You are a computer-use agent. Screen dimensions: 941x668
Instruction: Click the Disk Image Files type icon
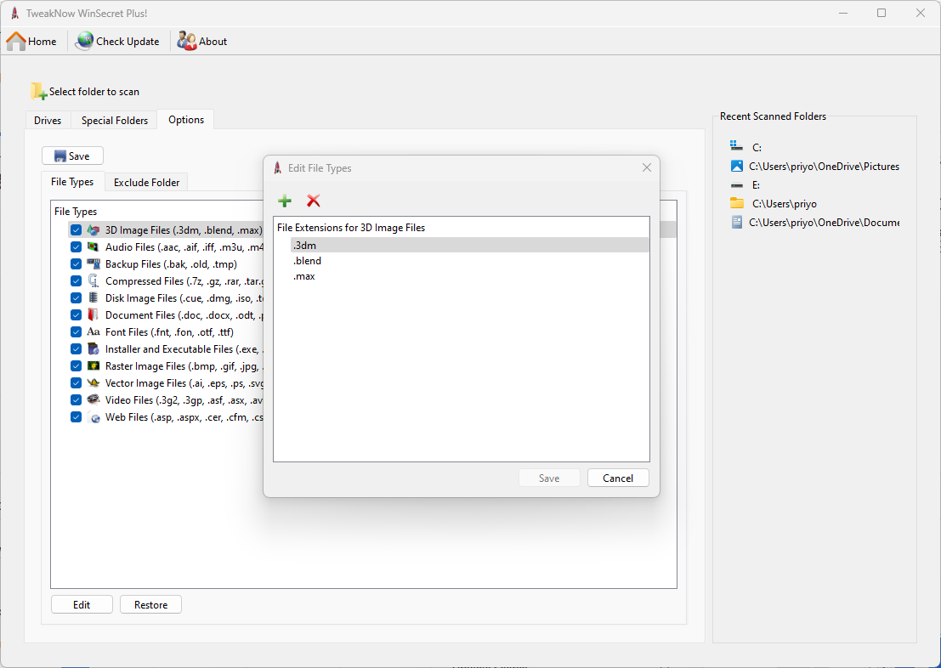pyautogui.click(x=93, y=297)
